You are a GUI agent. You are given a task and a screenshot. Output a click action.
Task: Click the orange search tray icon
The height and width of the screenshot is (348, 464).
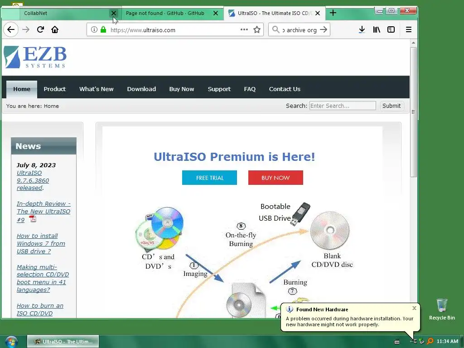[x=430, y=342]
